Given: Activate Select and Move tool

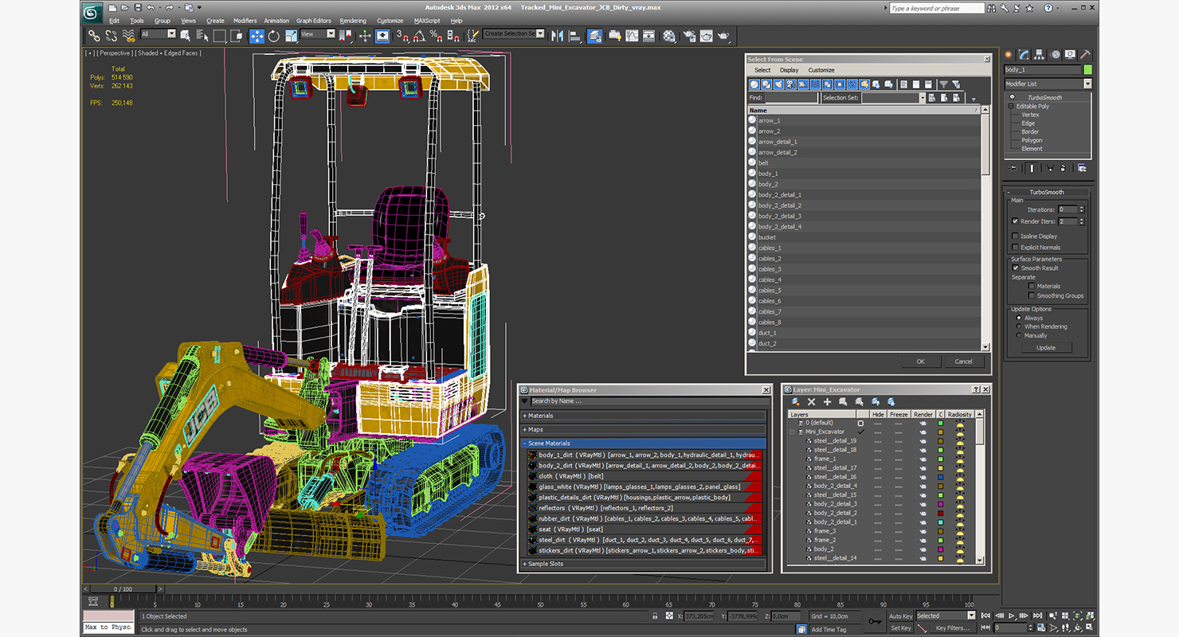Looking at the screenshot, I should tap(257, 35).
